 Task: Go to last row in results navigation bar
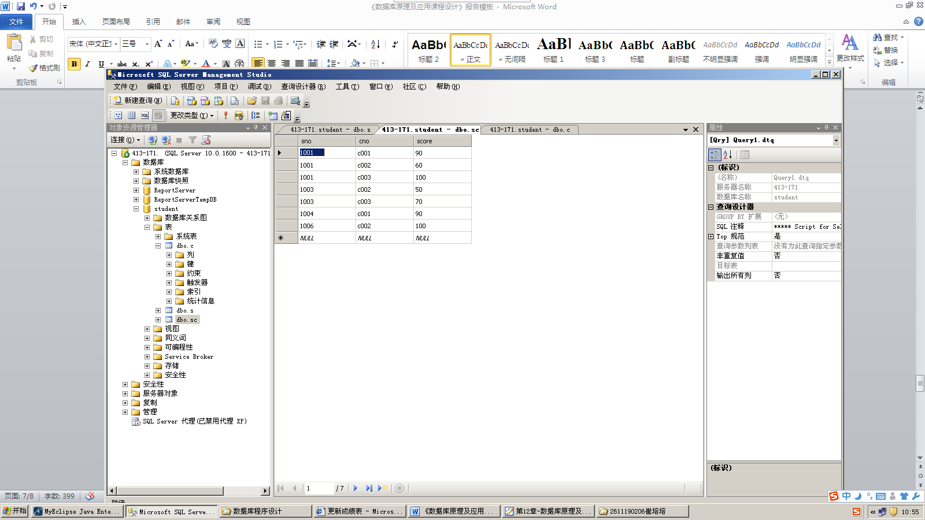coord(369,488)
